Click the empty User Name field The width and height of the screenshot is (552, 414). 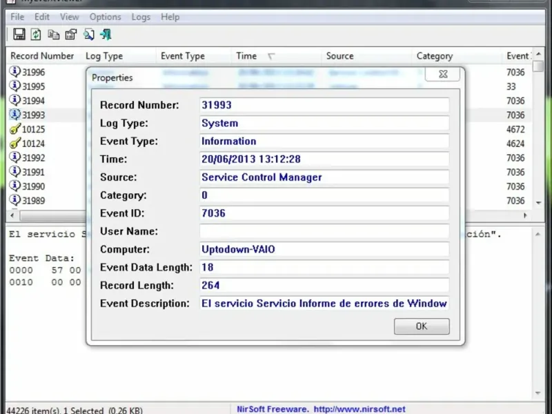coord(324,231)
